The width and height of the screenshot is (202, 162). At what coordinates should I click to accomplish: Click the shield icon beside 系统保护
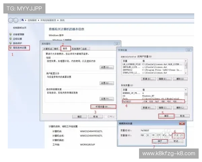10,43
